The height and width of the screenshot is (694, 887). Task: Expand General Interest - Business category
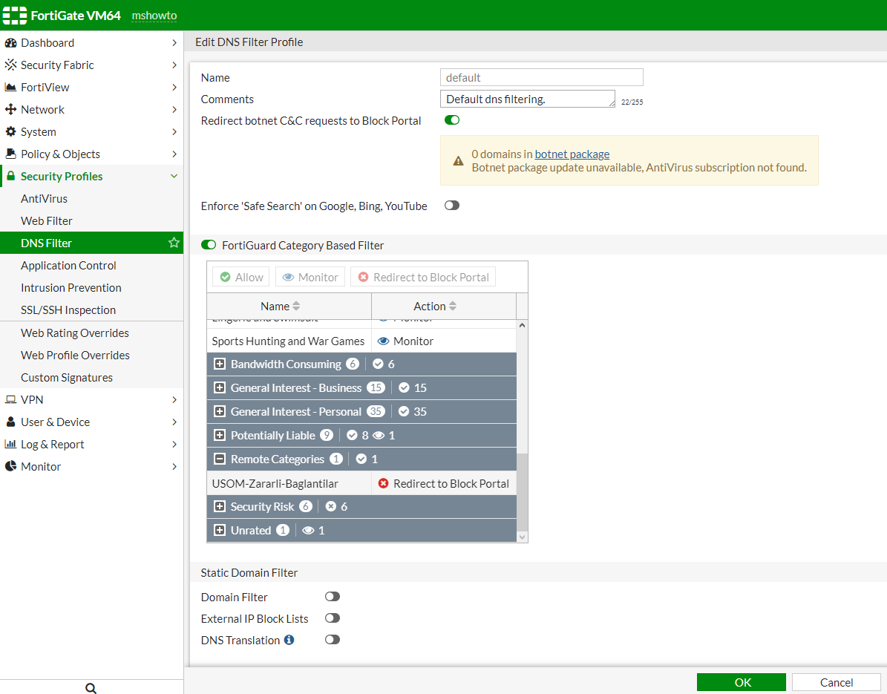coord(220,388)
